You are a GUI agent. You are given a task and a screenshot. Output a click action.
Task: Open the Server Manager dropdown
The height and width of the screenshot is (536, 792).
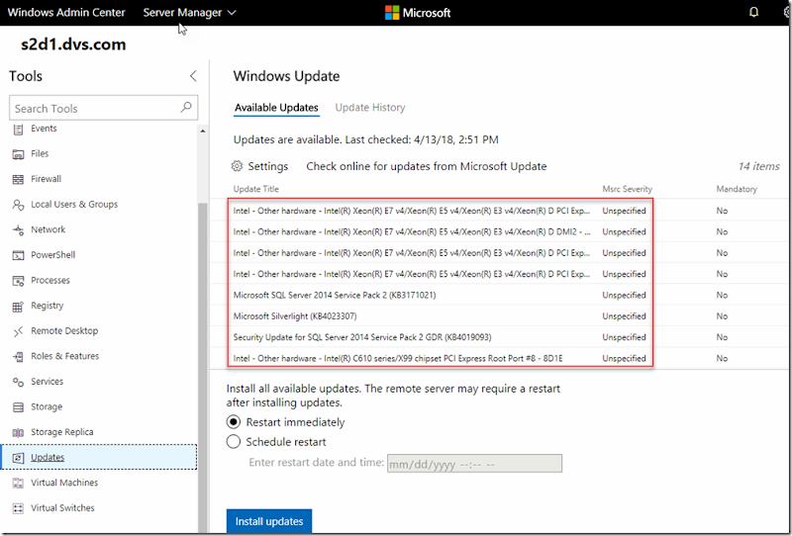[x=189, y=13]
